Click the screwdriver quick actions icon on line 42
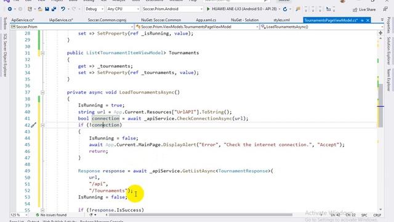The image size is (394, 222). 33,125
